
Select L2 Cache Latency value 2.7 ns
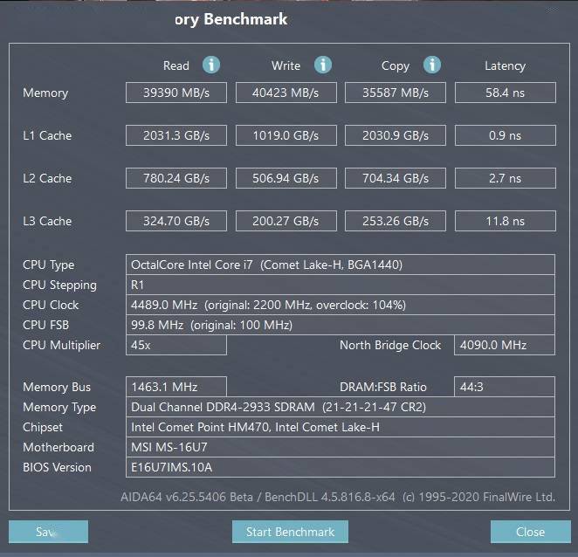pos(506,178)
